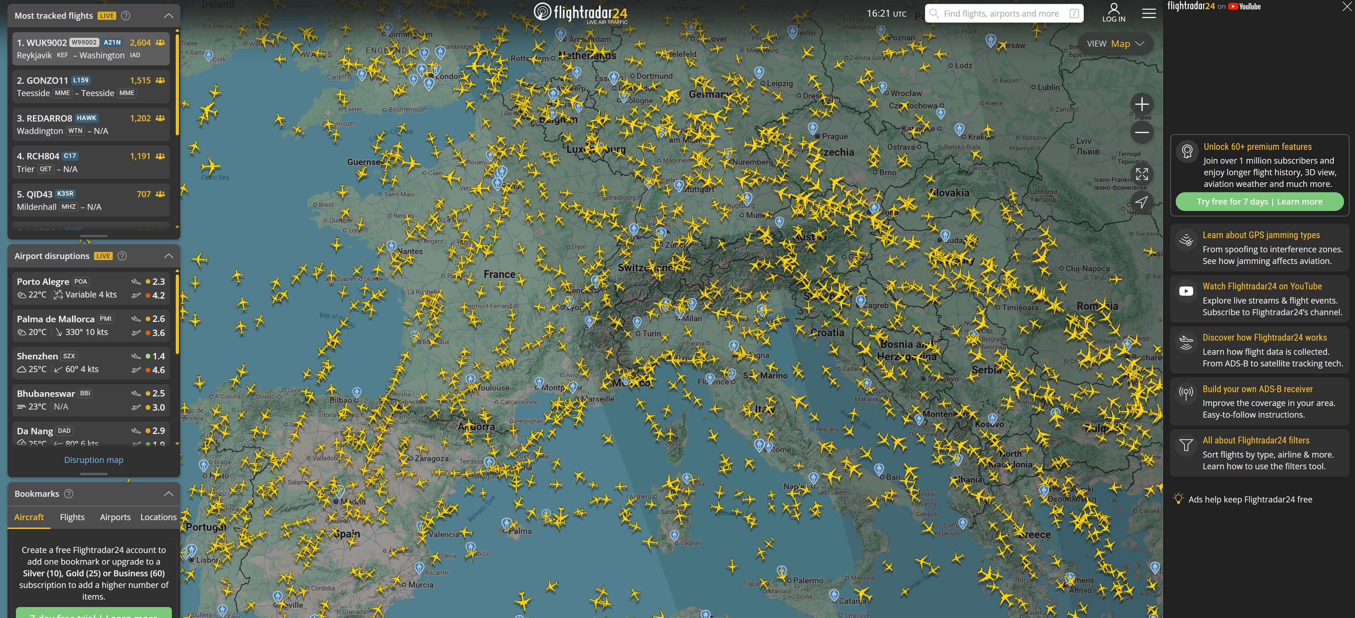Click the Bookmarks help question icon
Viewport: 1355px width, 618px height.
[68, 494]
